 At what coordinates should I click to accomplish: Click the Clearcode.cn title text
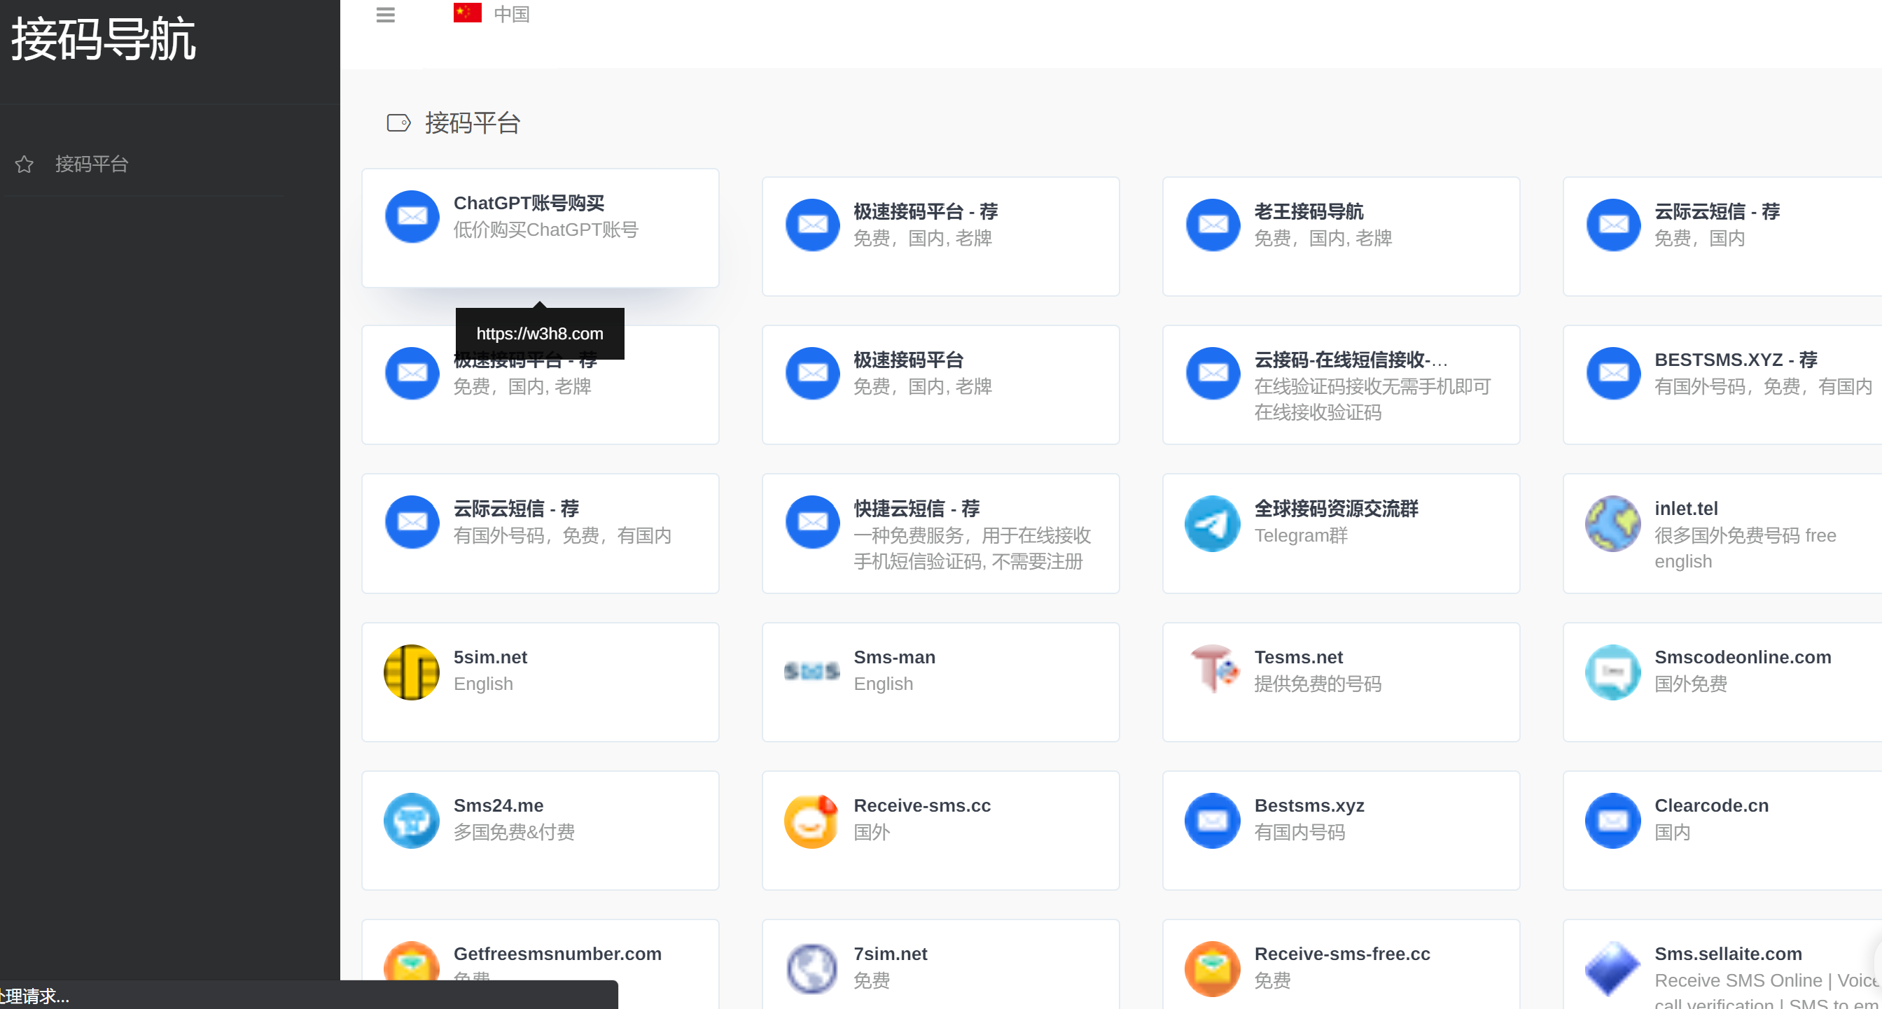click(x=1711, y=805)
